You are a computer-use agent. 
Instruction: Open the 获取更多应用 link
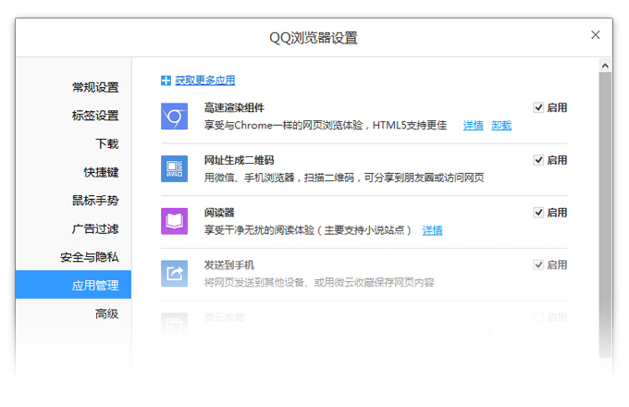205,80
